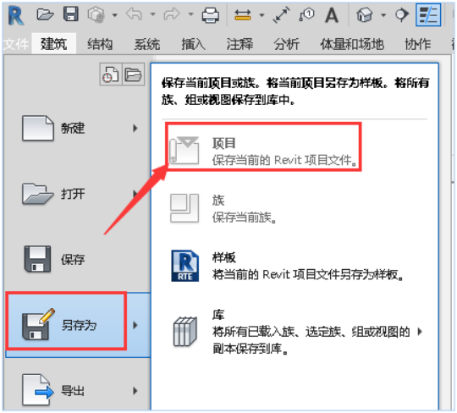The image size is (457, 413).
Task: Select the Measure ruler tool icon
Action: [x=243, y=15]
